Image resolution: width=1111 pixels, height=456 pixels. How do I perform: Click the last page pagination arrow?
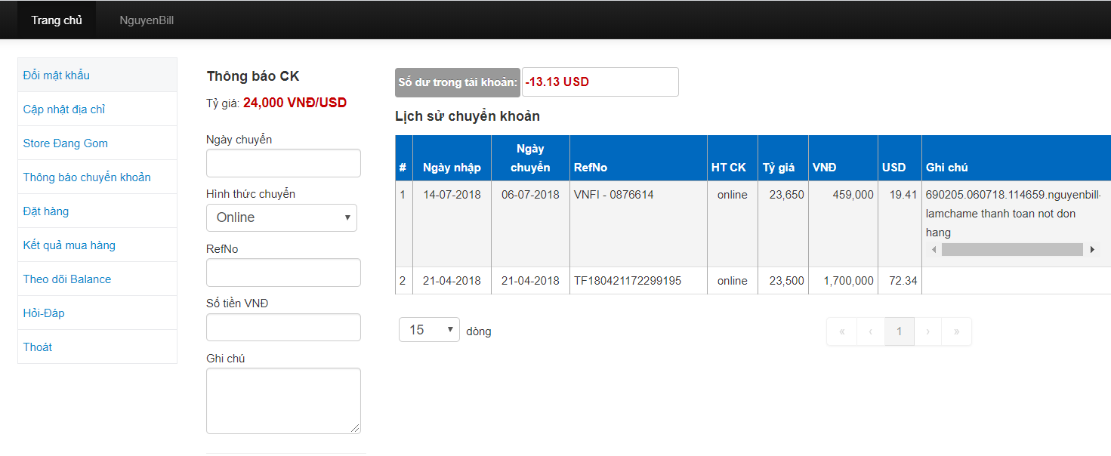tap(957, 331)
